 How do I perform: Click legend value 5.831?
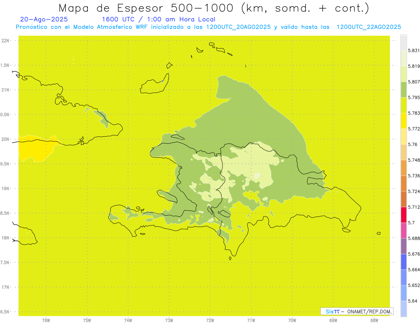click(x=414, y=50)
